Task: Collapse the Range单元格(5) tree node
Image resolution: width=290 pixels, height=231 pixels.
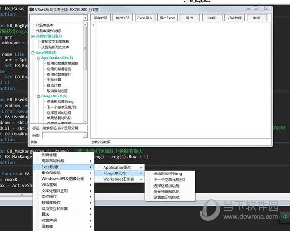Action: [x=38, y=96]
